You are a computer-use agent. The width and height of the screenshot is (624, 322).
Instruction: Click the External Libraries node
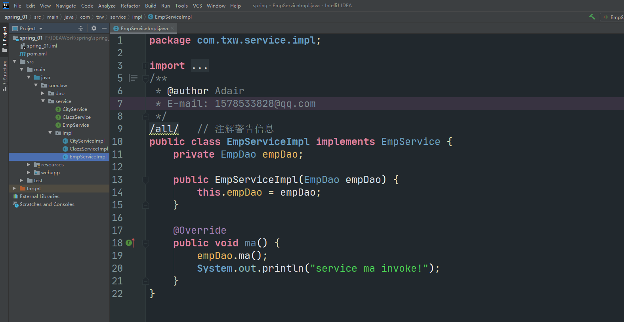pyautogui.click(x=36, y=196)
